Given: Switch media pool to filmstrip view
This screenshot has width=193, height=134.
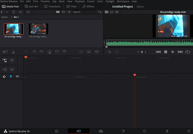Looking at the screenshot, I should [x=63, y=12].
